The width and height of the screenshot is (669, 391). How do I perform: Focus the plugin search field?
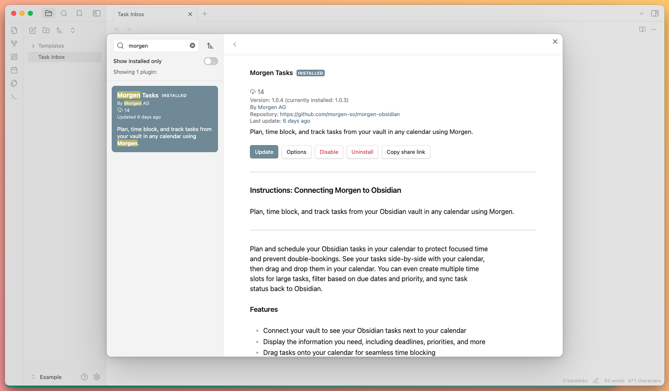[156, 46]
